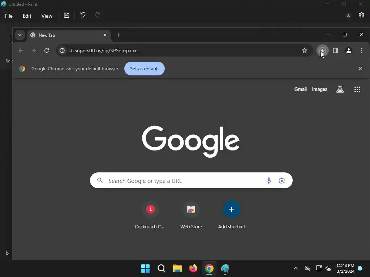
Task: Focus the Google search box
Action: 191,180
